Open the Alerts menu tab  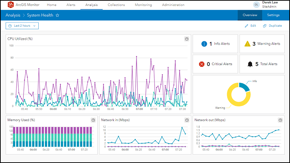[x=71, y=5]
